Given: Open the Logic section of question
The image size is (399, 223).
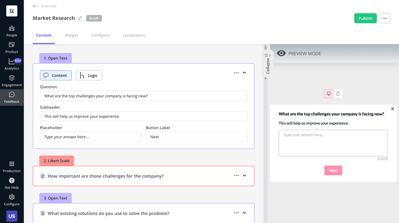Looking at the screenshot, I should point(89,75).
